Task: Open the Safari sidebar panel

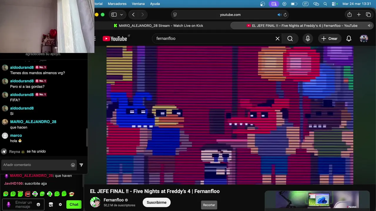Action: (114, 15)
